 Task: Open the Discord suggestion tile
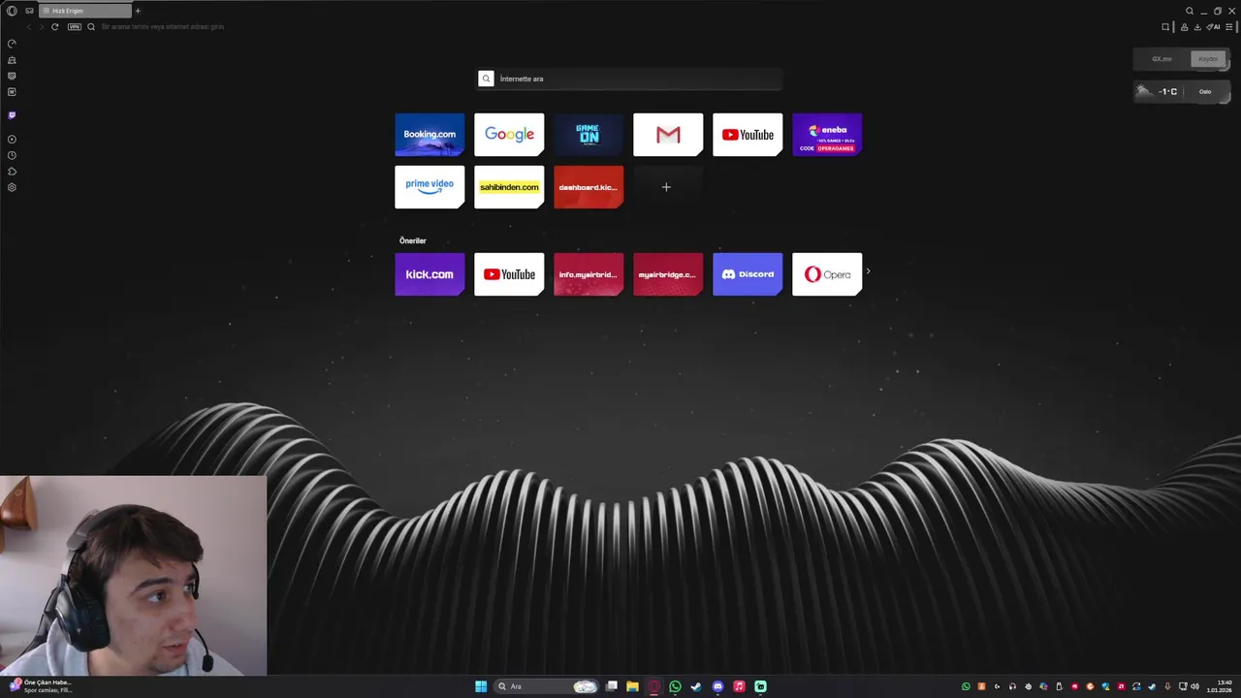pos(748,274)
